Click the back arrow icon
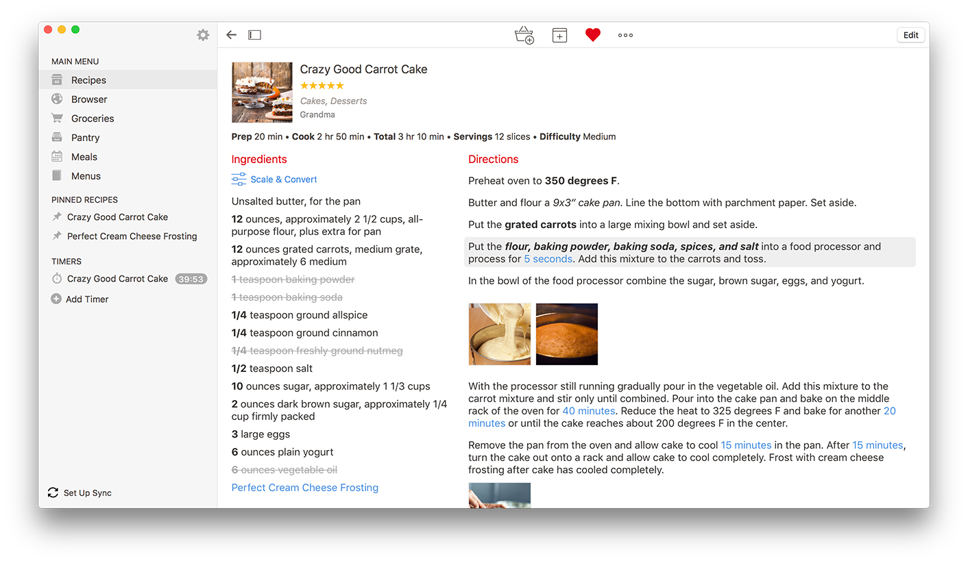 [232, 35]
